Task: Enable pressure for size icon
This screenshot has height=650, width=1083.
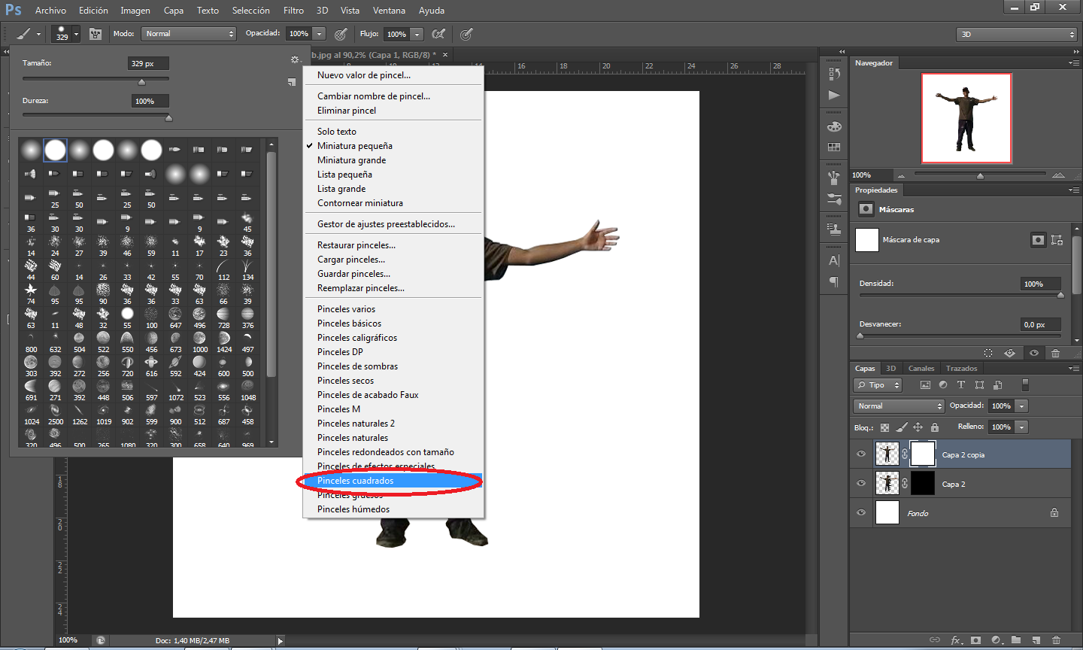Action: point(466,34)
